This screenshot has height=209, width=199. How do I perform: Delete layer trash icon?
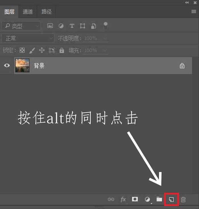(x=183, y=200)
